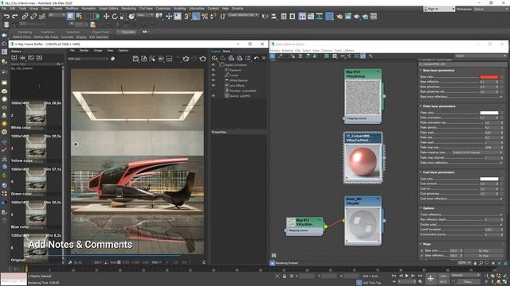Select the Populate ribbon tab
The image size is (510, 286).
coord(128,32)
